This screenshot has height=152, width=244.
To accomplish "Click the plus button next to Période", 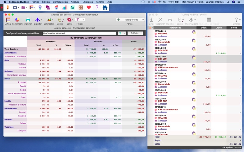I will pos(118,20).
